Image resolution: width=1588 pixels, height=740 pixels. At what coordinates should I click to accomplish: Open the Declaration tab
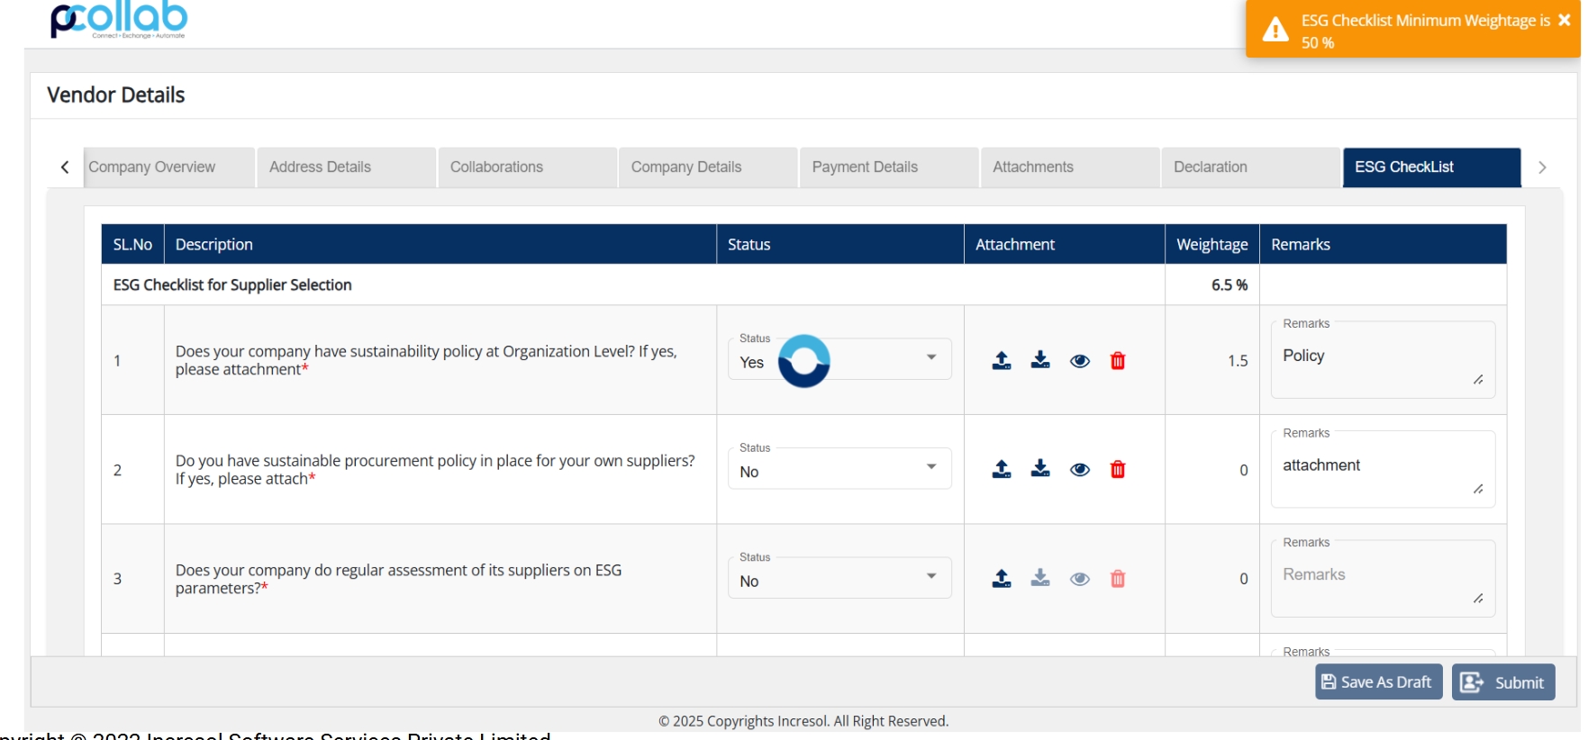click(x=1252, y=167)
